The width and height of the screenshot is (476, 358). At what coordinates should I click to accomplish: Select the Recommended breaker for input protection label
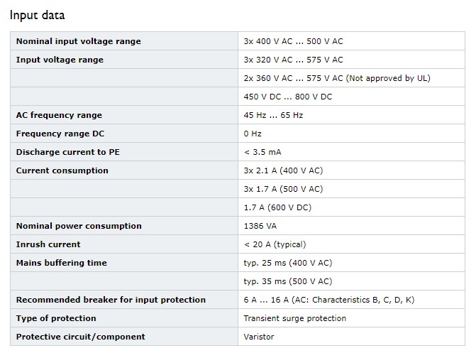[x=111, y=300]
